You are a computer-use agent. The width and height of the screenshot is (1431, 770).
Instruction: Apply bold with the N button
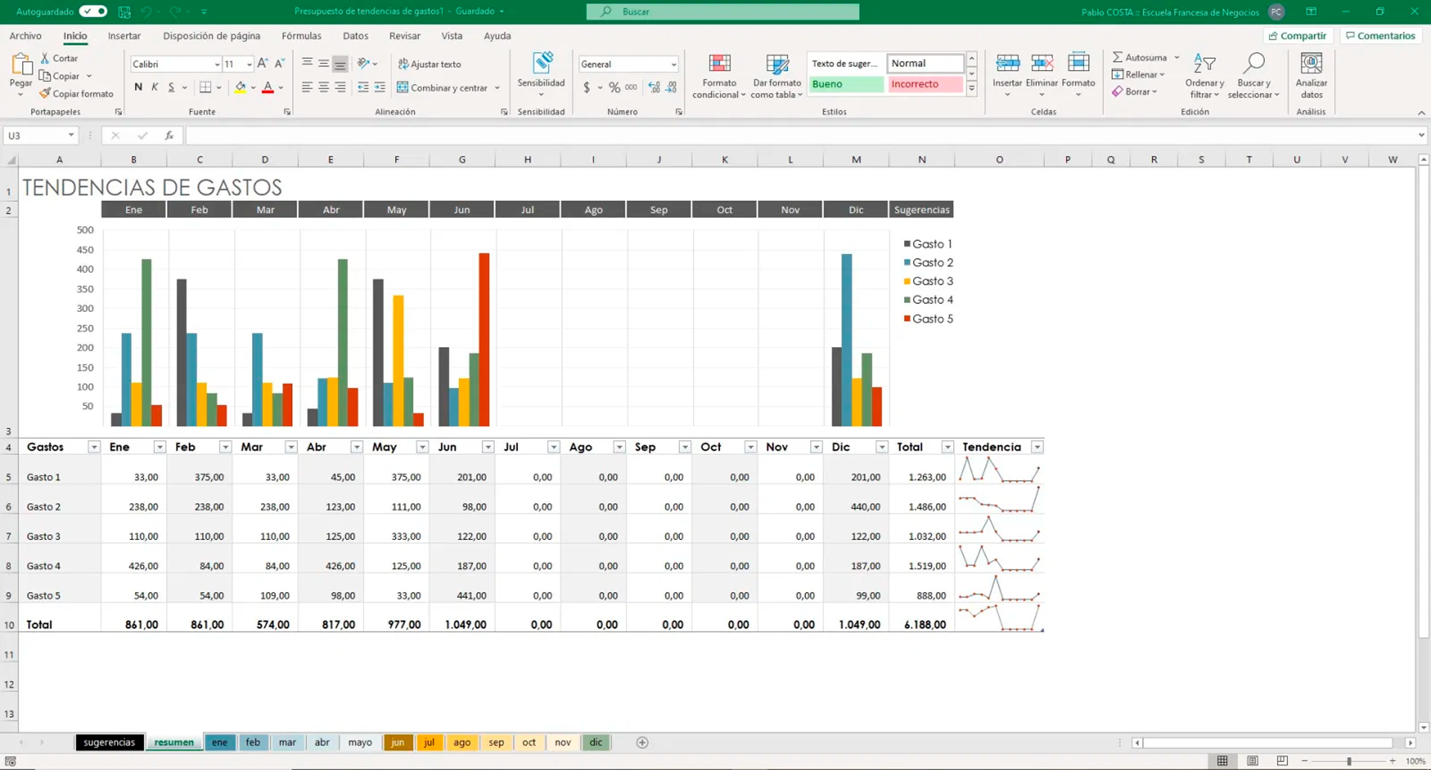coord(138,87)
